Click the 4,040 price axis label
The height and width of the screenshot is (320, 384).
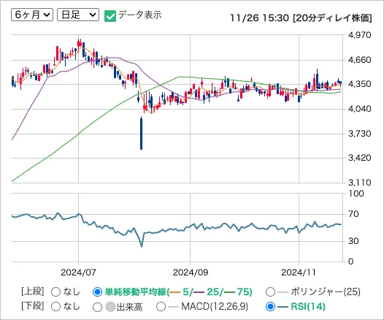coord(359,109)
